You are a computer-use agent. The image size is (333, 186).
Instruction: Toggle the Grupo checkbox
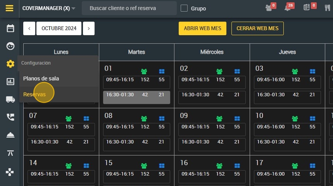184,8
